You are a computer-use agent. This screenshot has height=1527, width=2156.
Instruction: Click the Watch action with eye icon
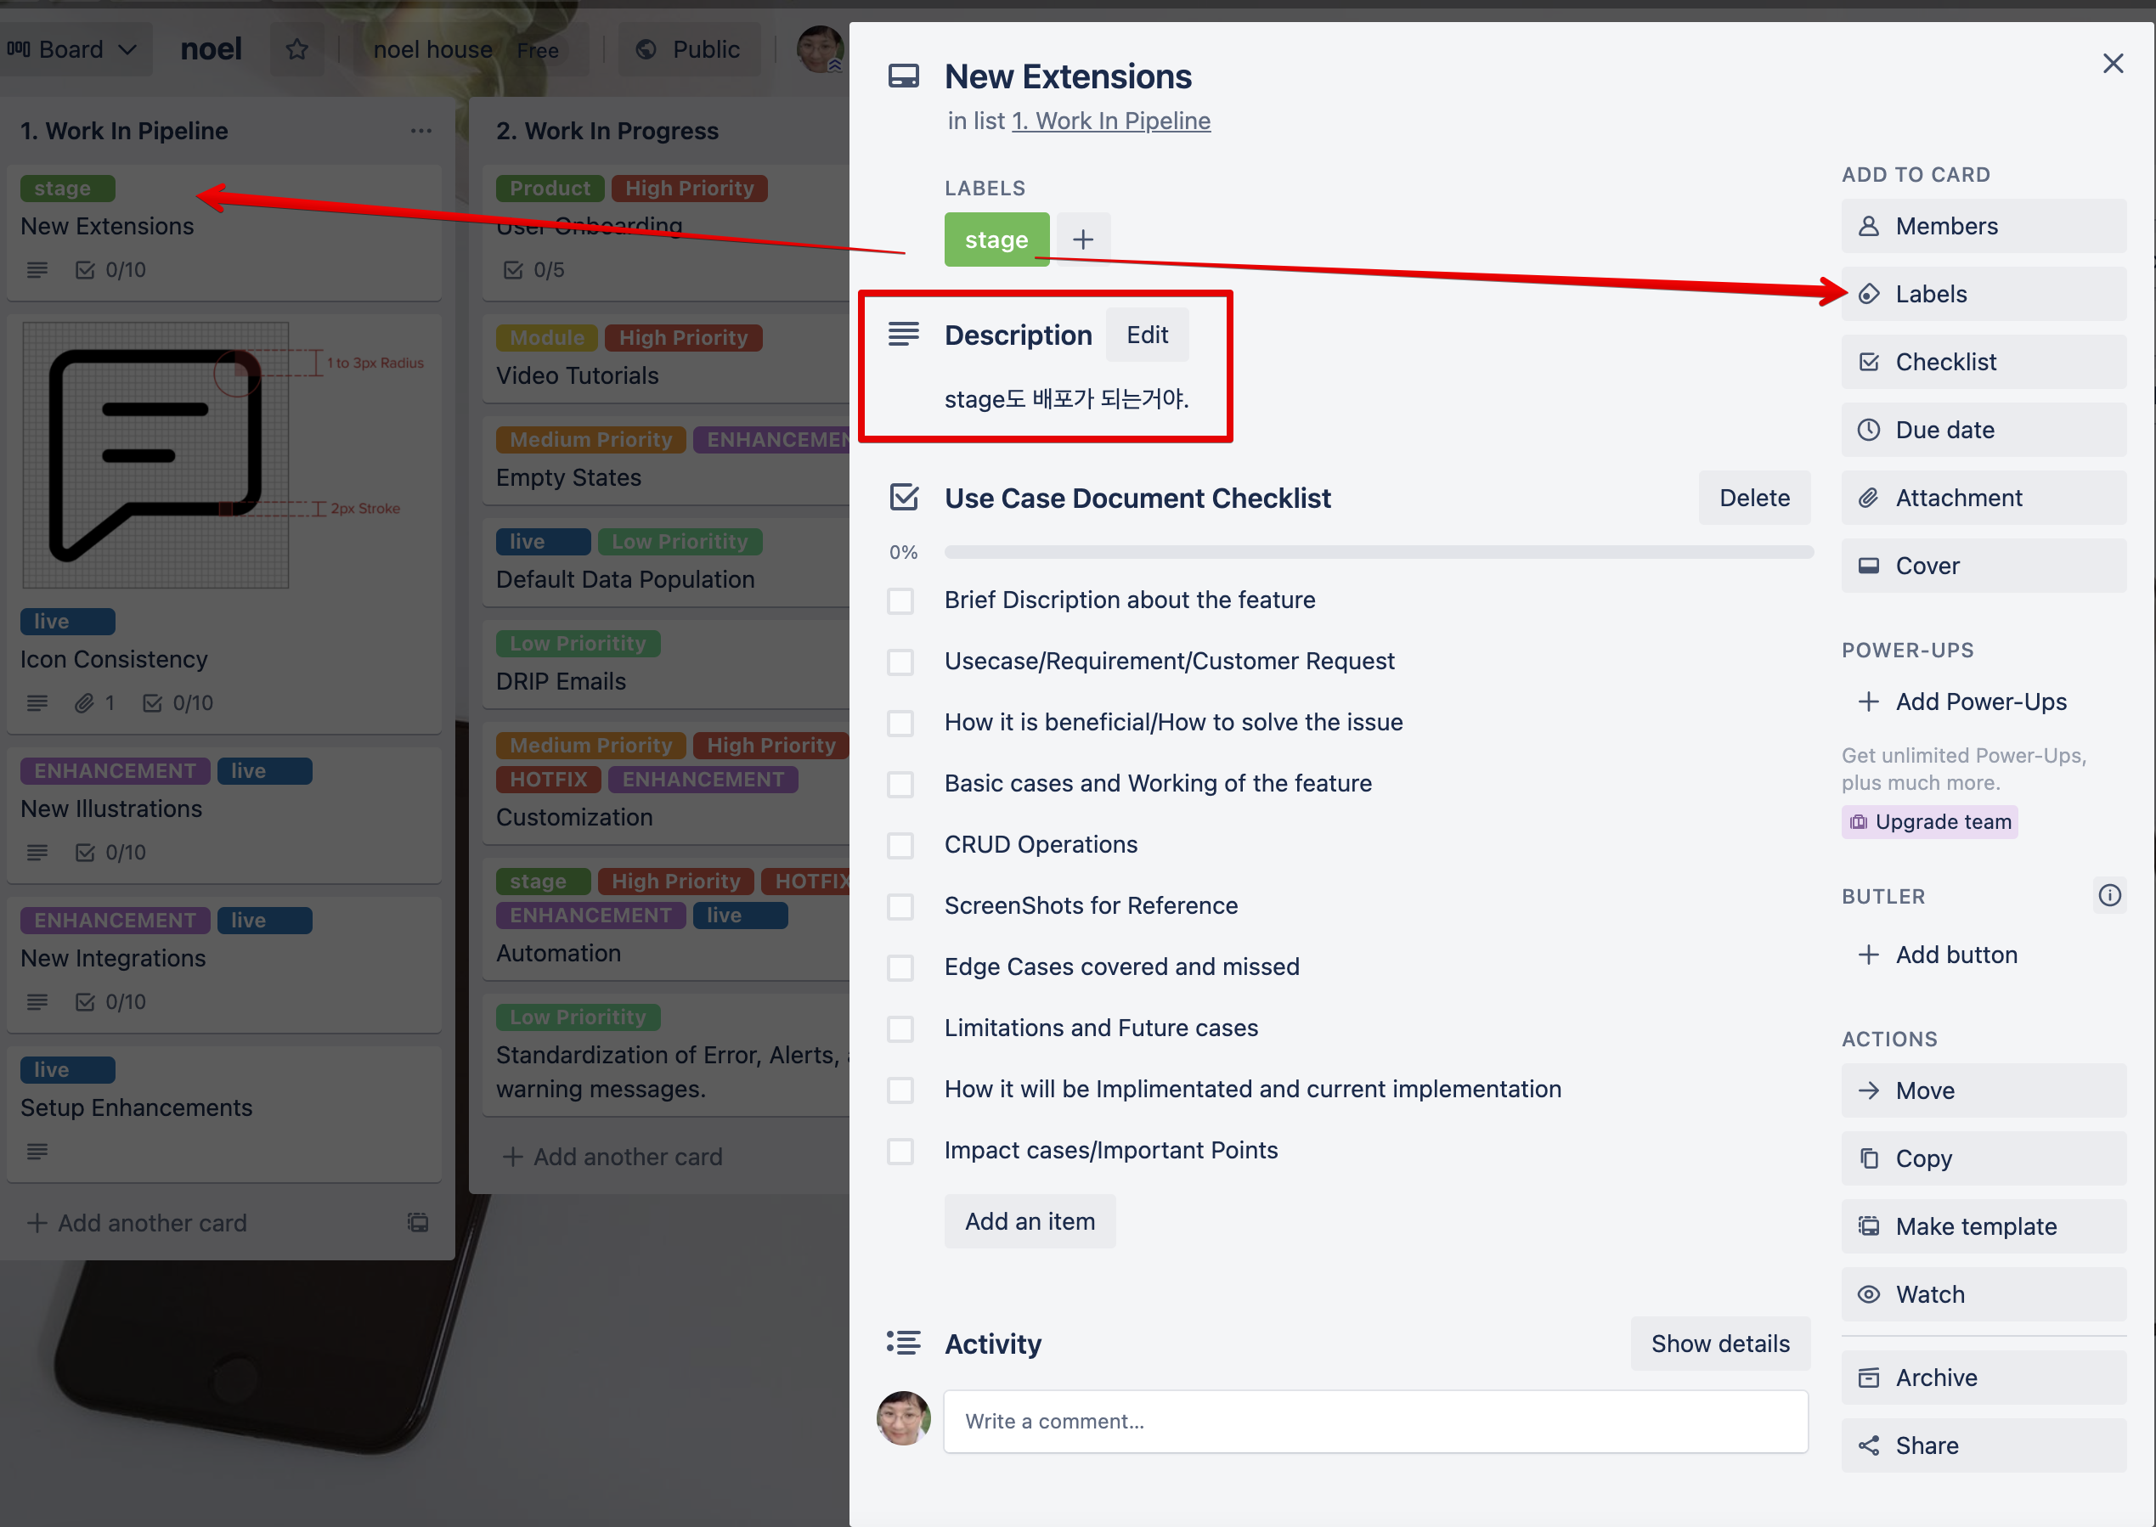[x=1982, y=1295]
